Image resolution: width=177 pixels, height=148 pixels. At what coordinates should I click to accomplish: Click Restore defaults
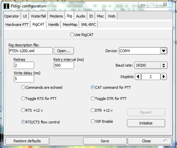point(27,141)
